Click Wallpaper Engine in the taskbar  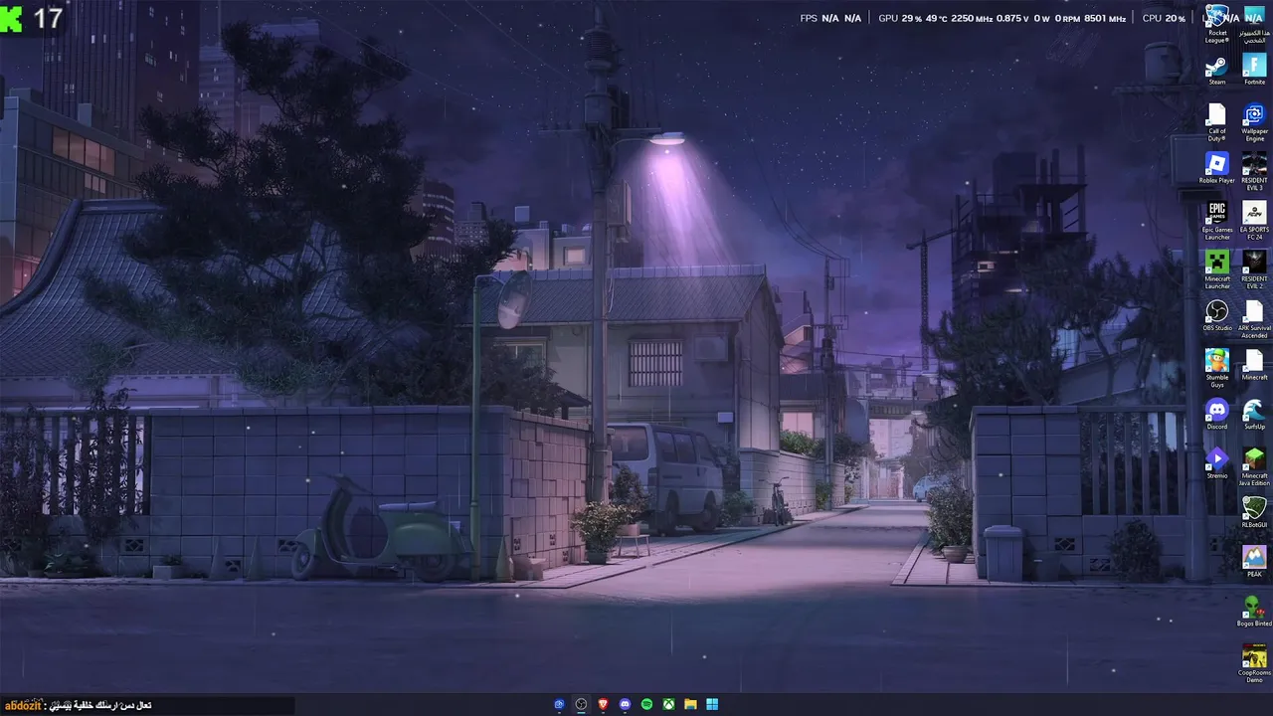click(559, 704)
